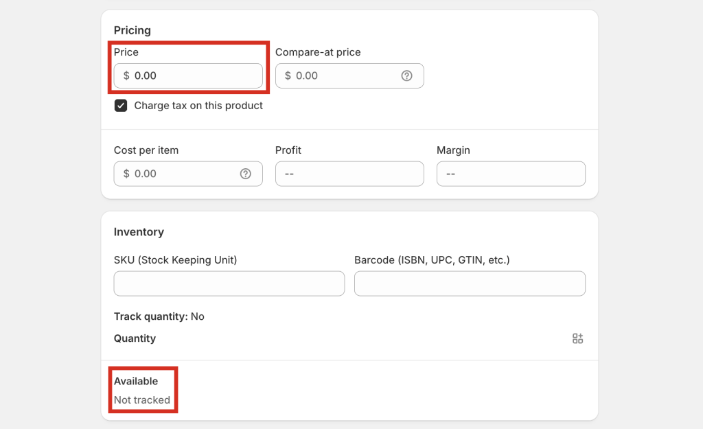Click the Profit field

pos(349,174)
